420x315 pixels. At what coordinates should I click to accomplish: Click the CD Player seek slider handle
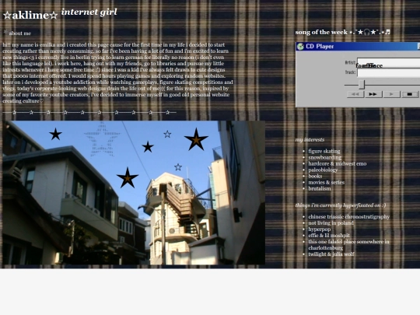click(x=362, y=85)
